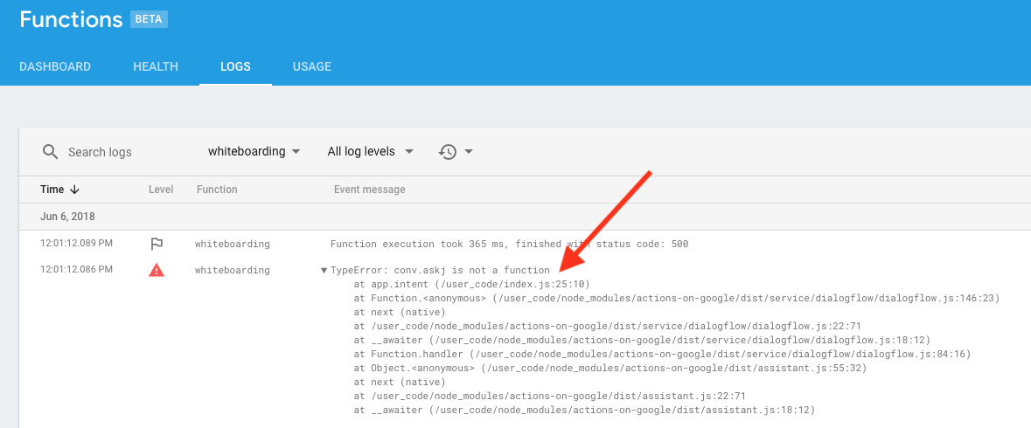This screenshot has height=428, width=1031.
Task: Open the history clock icon
Action: click(448, 152)
